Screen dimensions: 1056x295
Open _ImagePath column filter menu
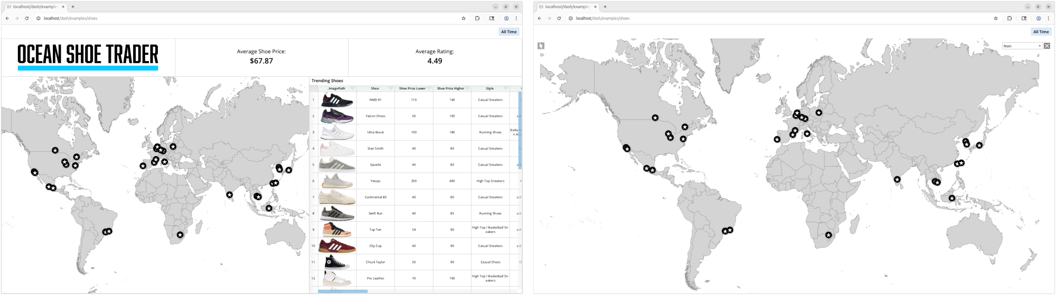(352, 88)
